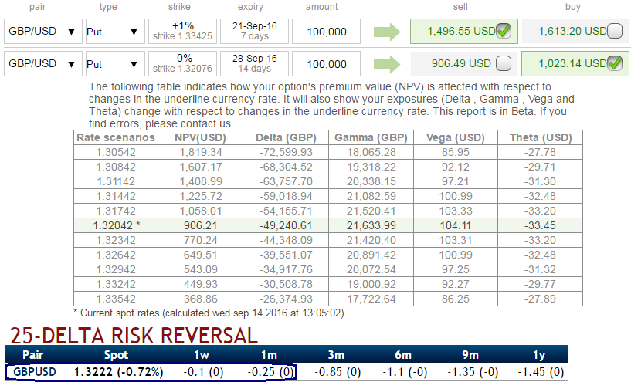Click the delta value -49,240.61

point(286,225)
